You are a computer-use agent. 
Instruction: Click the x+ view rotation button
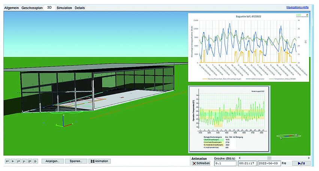pos(7,161)
